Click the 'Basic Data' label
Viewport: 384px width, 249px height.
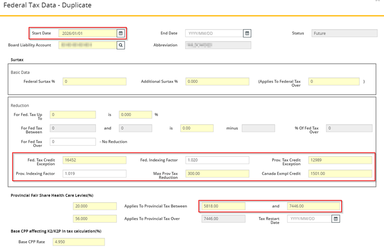click(x=20, y=72)
